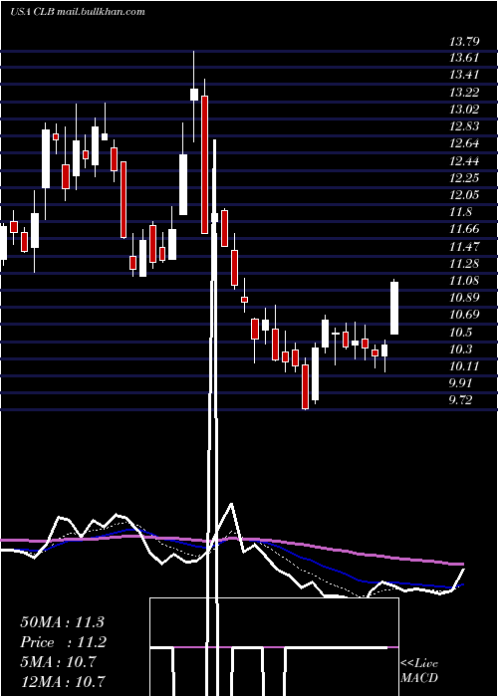Click the 13.61 price axis label
The height and width of the screenshot is (697, 498).
pyautogui.click(x=464, y=58)
